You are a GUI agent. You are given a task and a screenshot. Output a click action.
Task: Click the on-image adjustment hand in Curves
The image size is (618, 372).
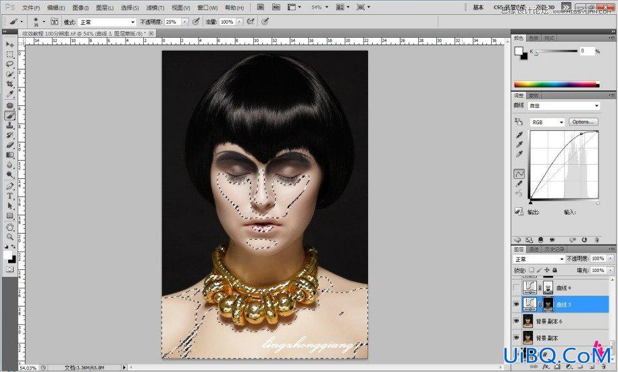click(x=519, y=122)
